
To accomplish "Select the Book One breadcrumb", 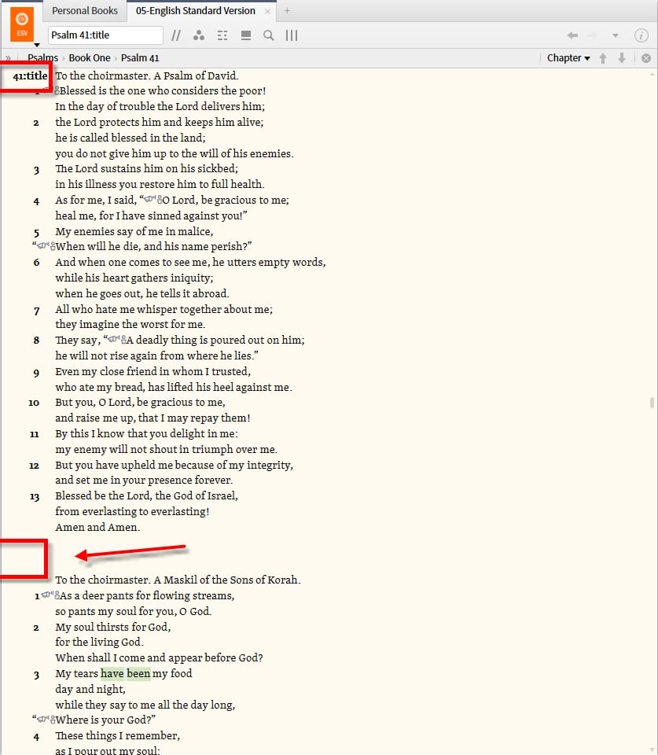I will pos(90,57).
